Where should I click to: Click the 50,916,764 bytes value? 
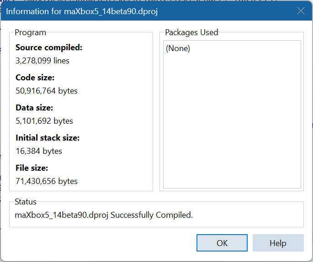[x=47, y=91]
